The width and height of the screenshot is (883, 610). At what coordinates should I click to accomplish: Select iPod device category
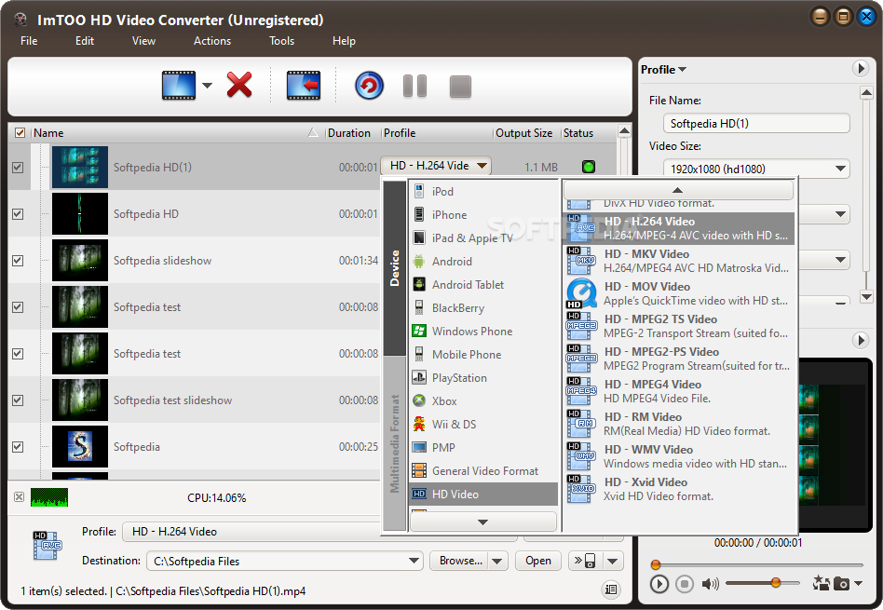coord(483,192)
